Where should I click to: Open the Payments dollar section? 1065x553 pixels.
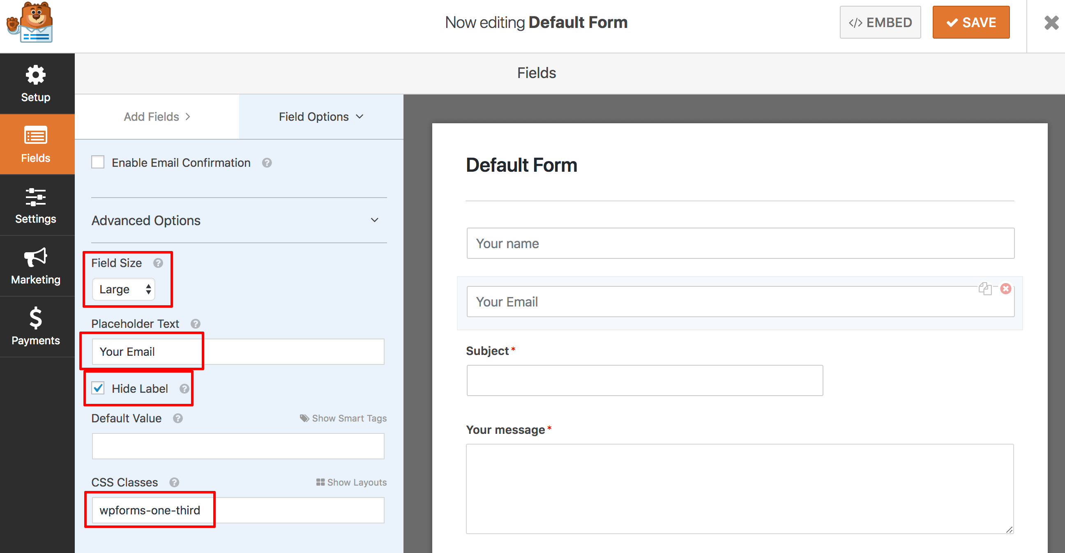click(x=36, y=327)
